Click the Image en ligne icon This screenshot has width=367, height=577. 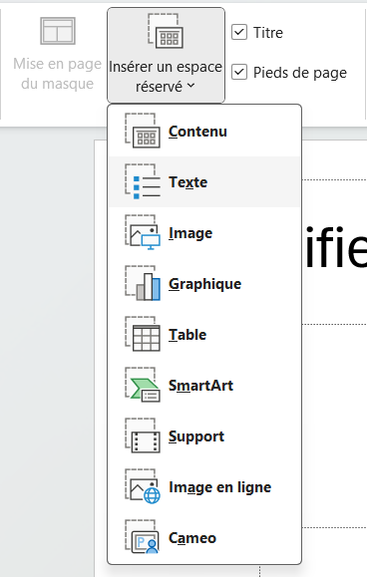coord(143,486)
